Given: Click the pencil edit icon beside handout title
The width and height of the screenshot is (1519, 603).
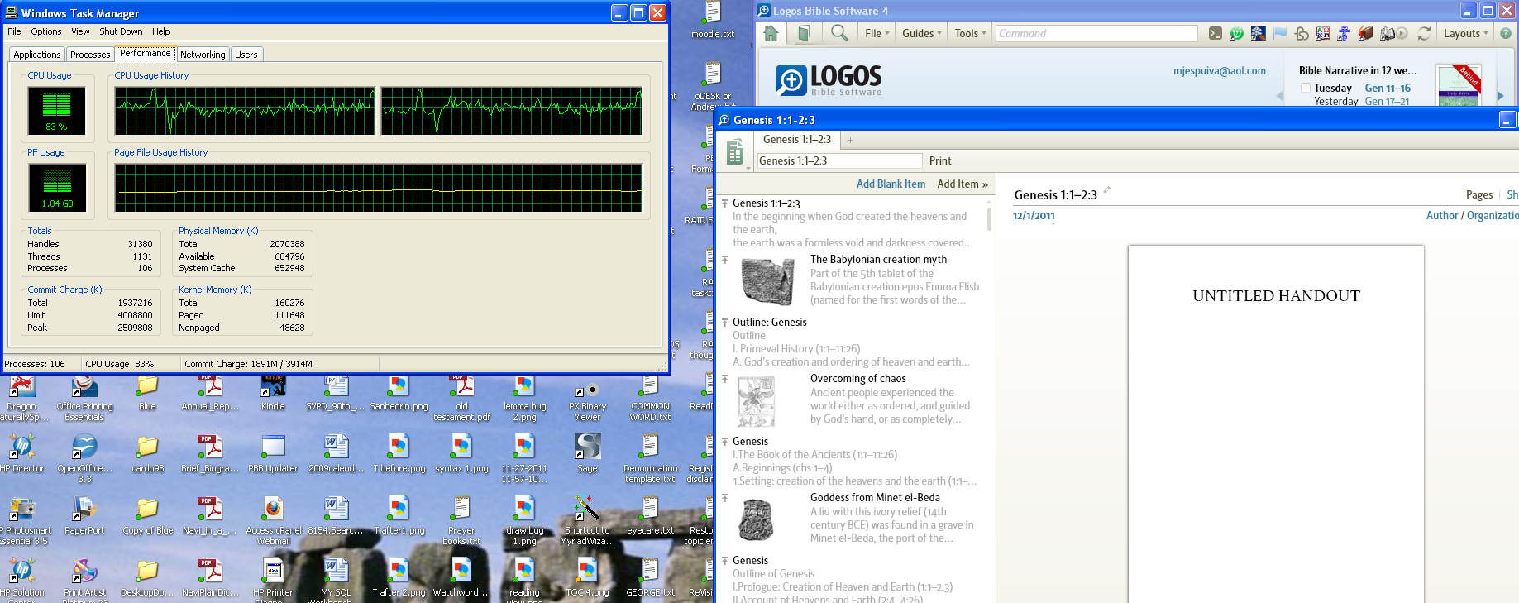Looking at the screenshot, I should (1107, 190).
